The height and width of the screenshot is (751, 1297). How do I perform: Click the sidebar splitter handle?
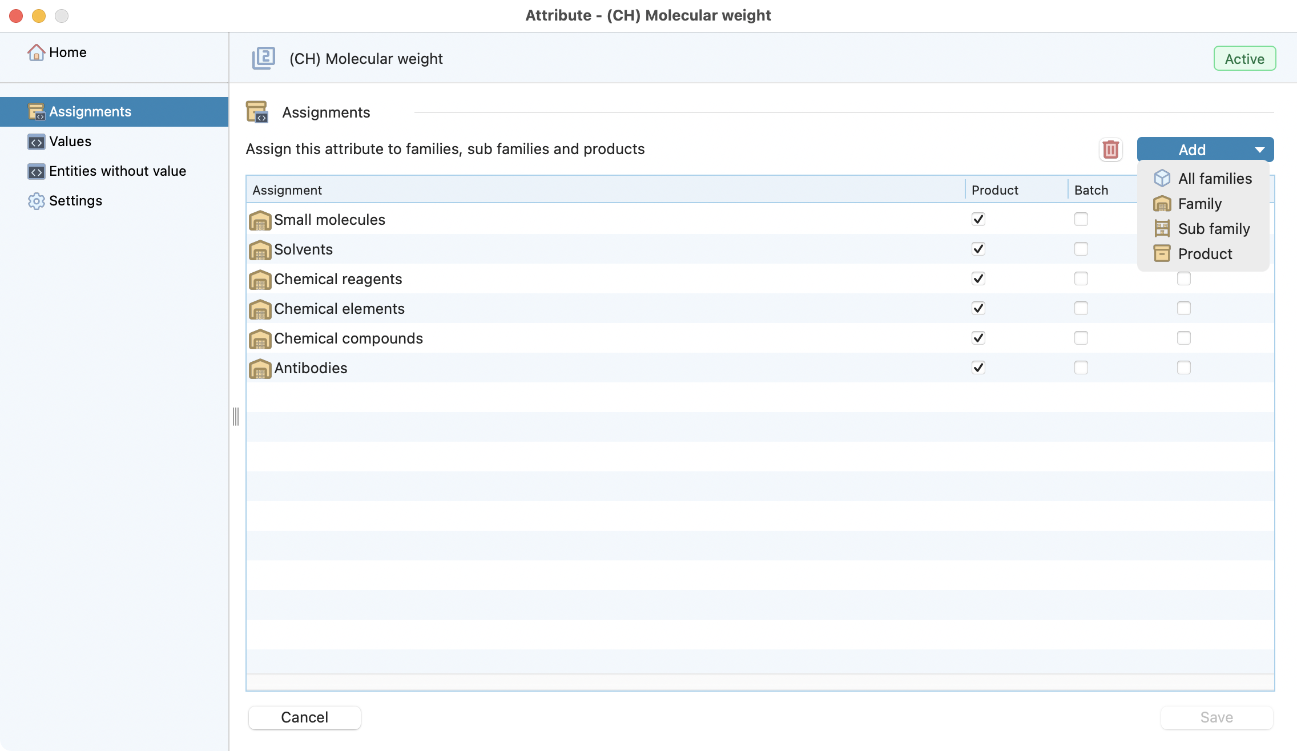point(236,417)
